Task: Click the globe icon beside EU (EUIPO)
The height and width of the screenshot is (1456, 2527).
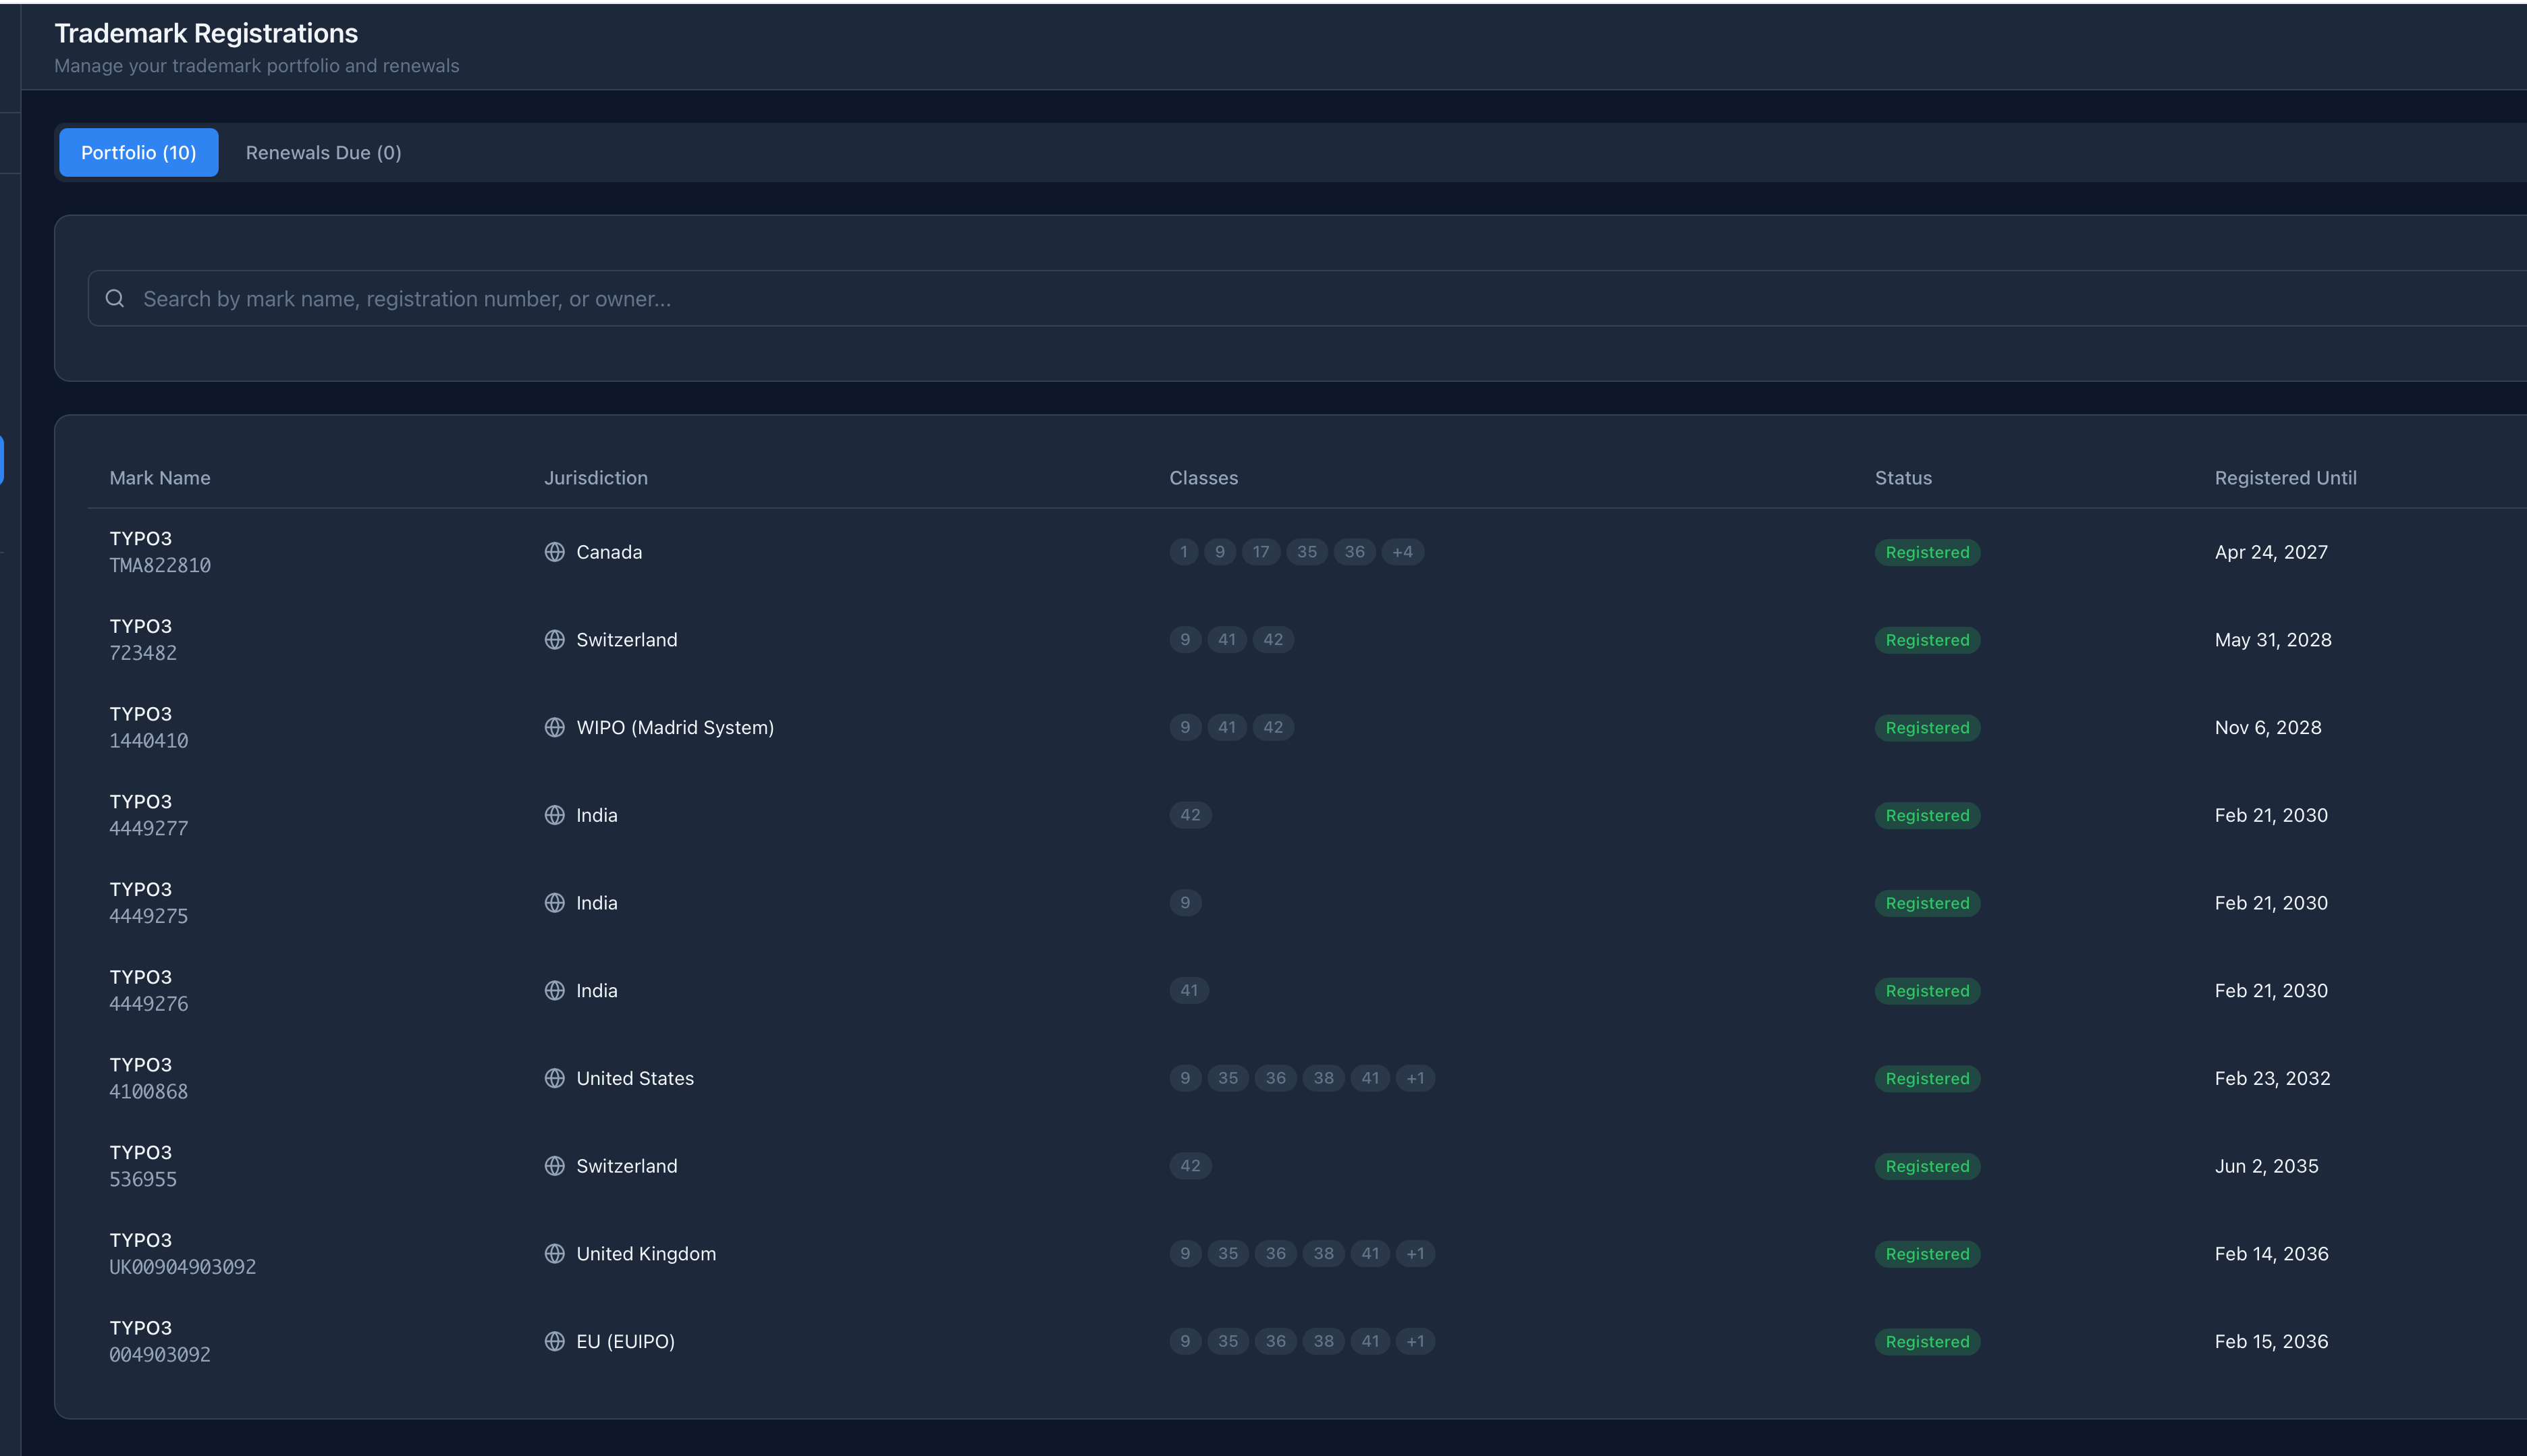Action: 554,1342
